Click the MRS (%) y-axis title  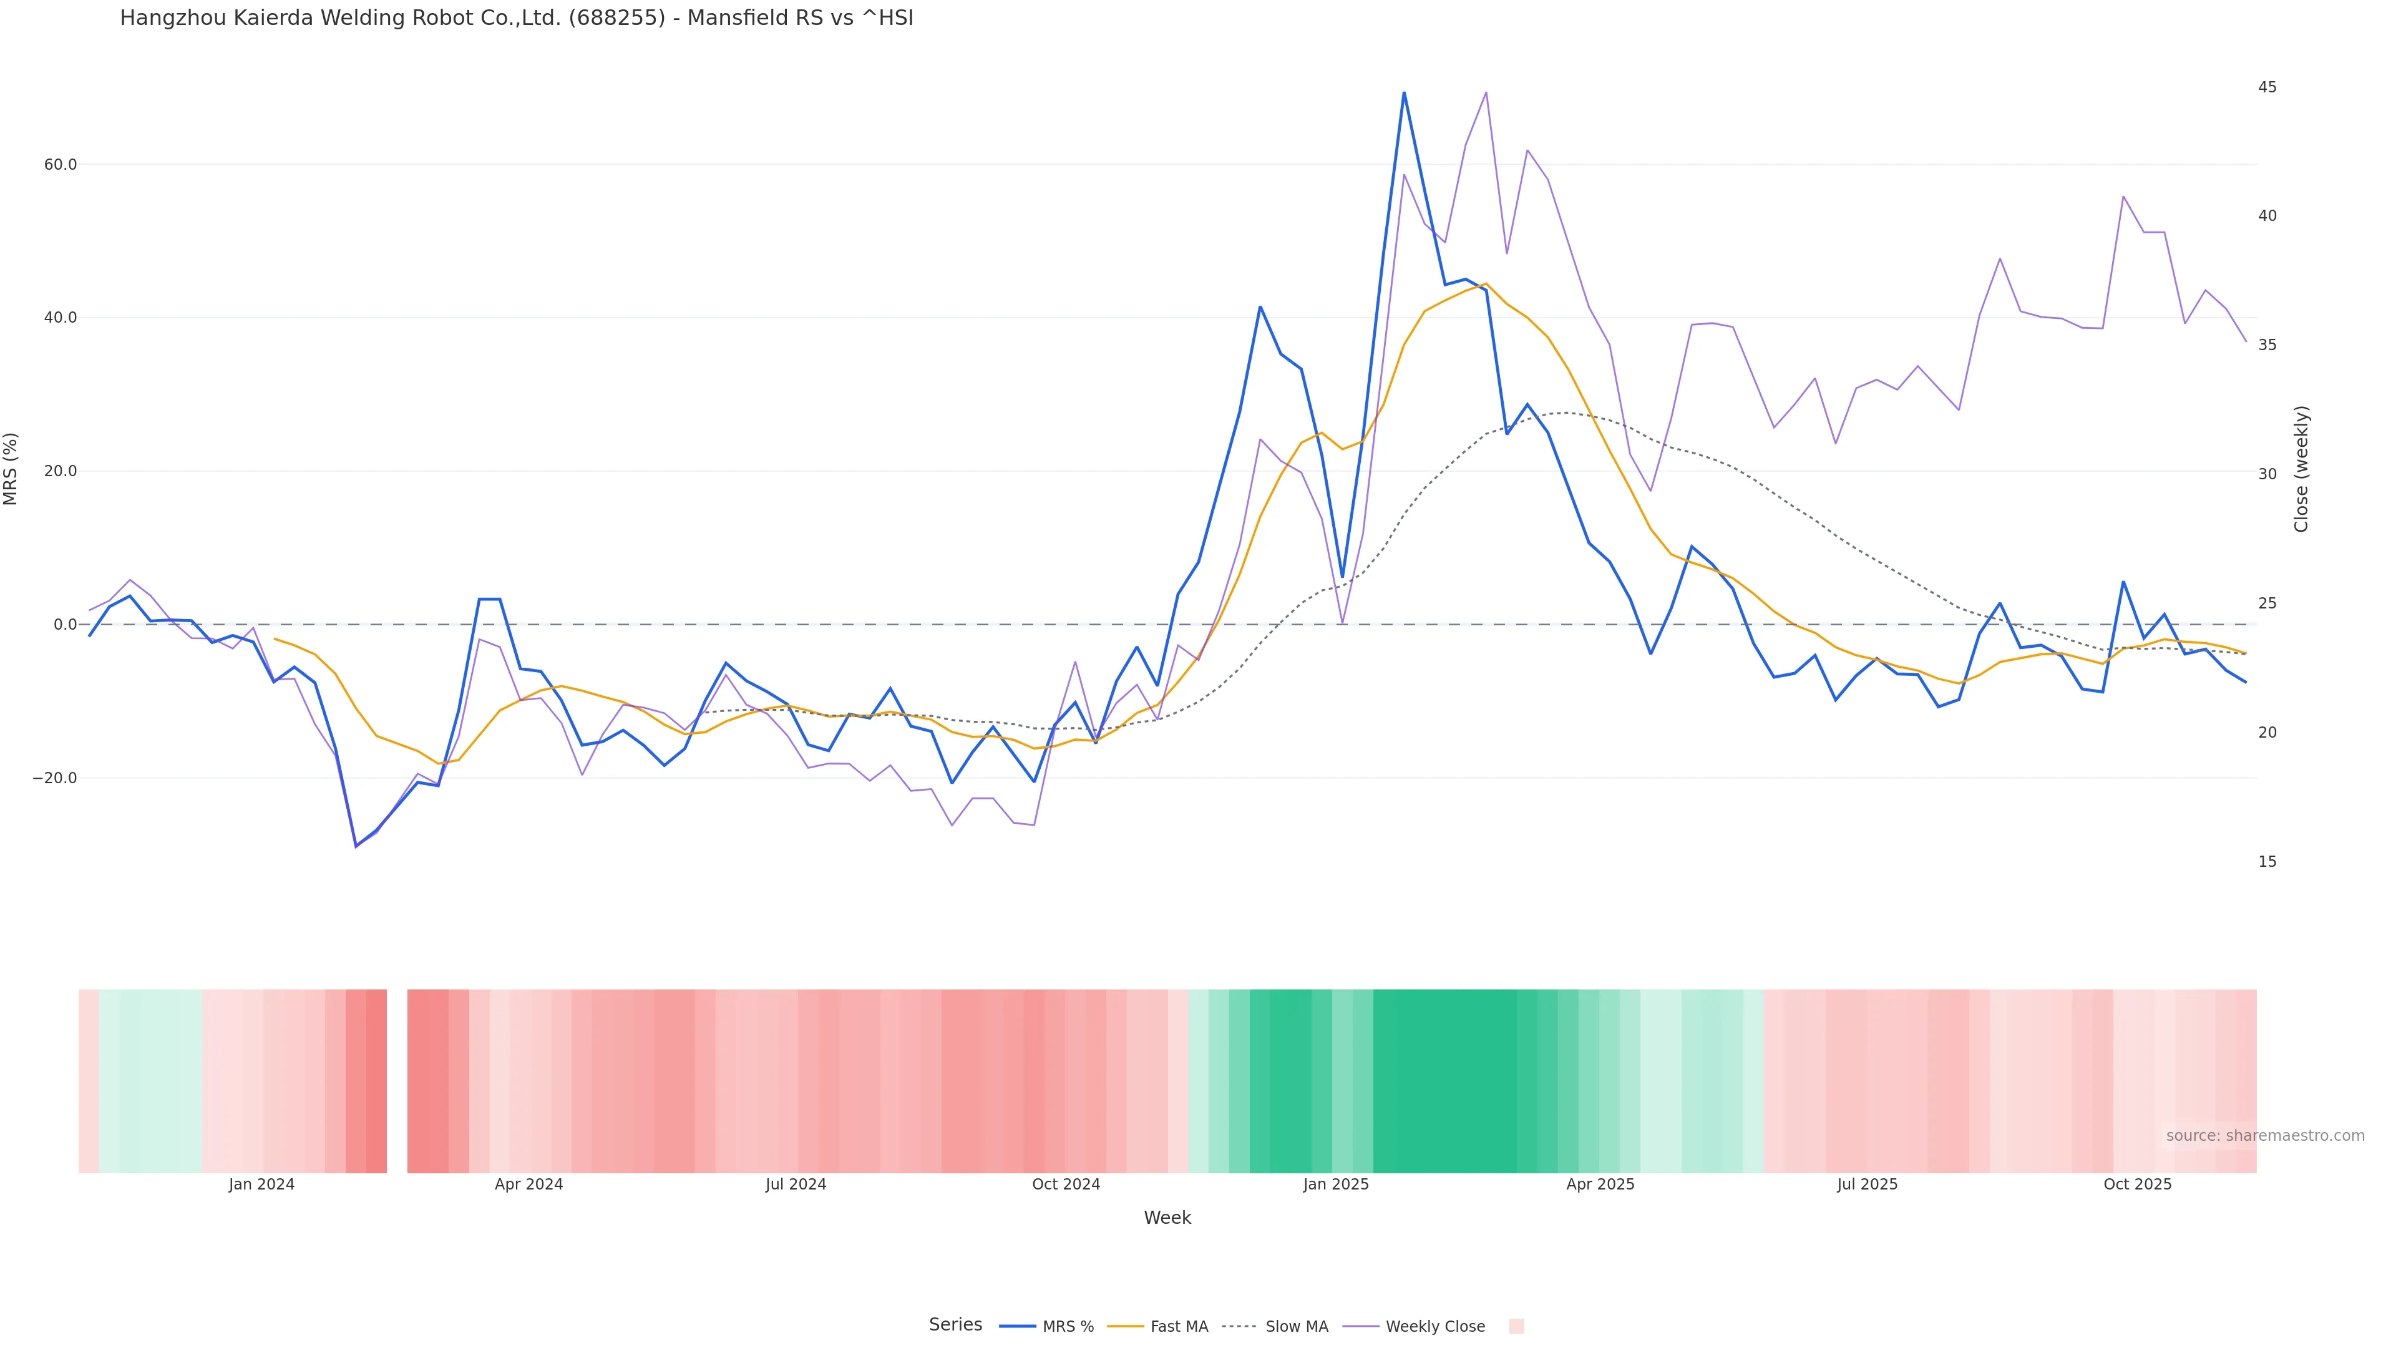tap(11, 469)
